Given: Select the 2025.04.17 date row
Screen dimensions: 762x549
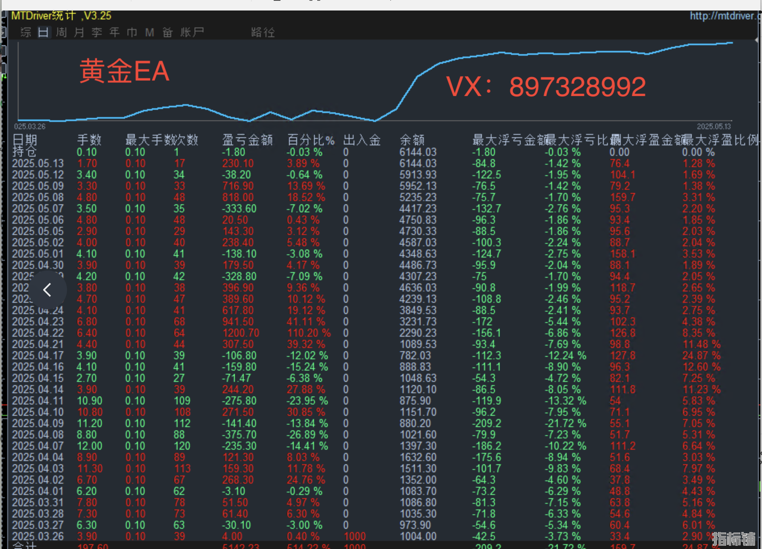Looking at the screenshot, I should point(38,356).
